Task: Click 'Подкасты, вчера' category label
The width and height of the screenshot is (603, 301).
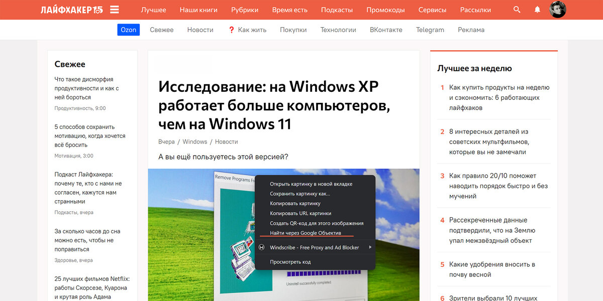Action: (74, 213)
